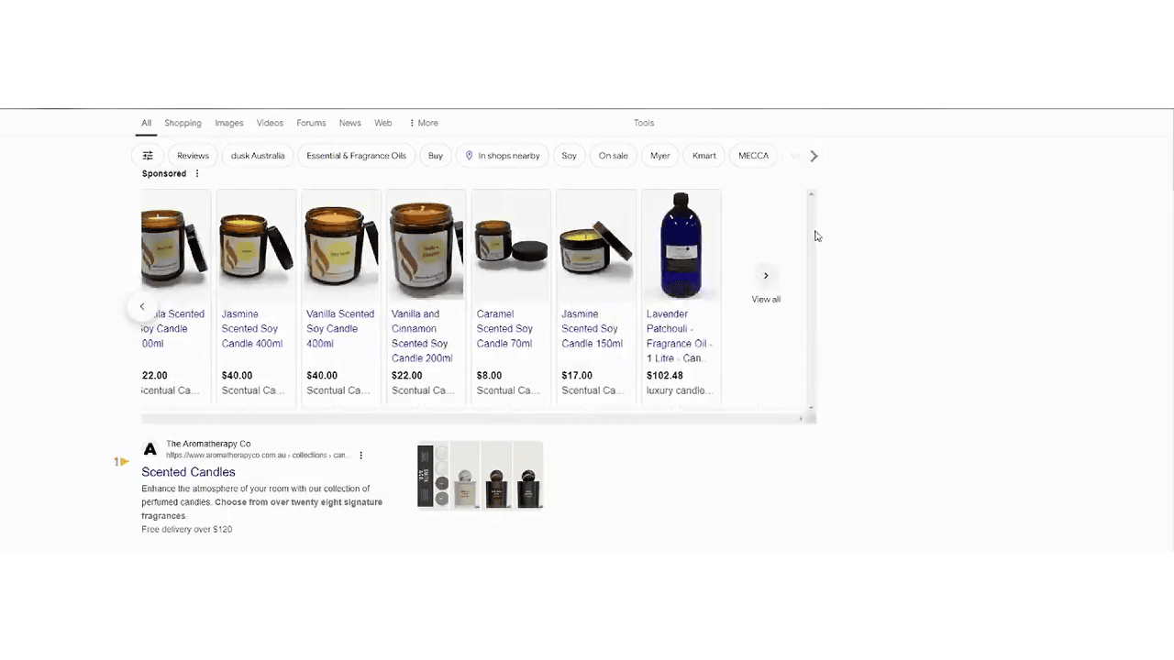
Task: Open the Tools options
Action: click(x=643, y=123)
